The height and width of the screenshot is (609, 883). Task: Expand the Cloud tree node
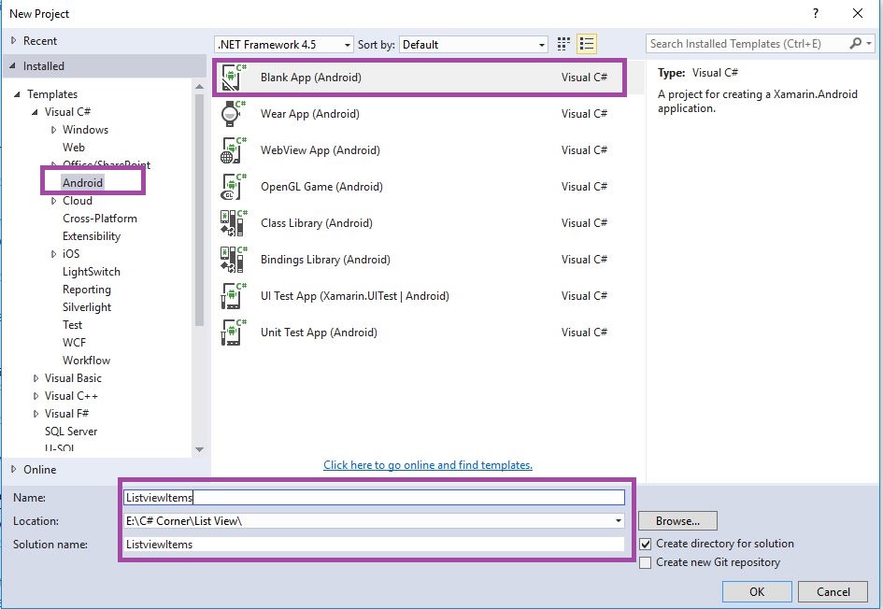coord(53,201)
